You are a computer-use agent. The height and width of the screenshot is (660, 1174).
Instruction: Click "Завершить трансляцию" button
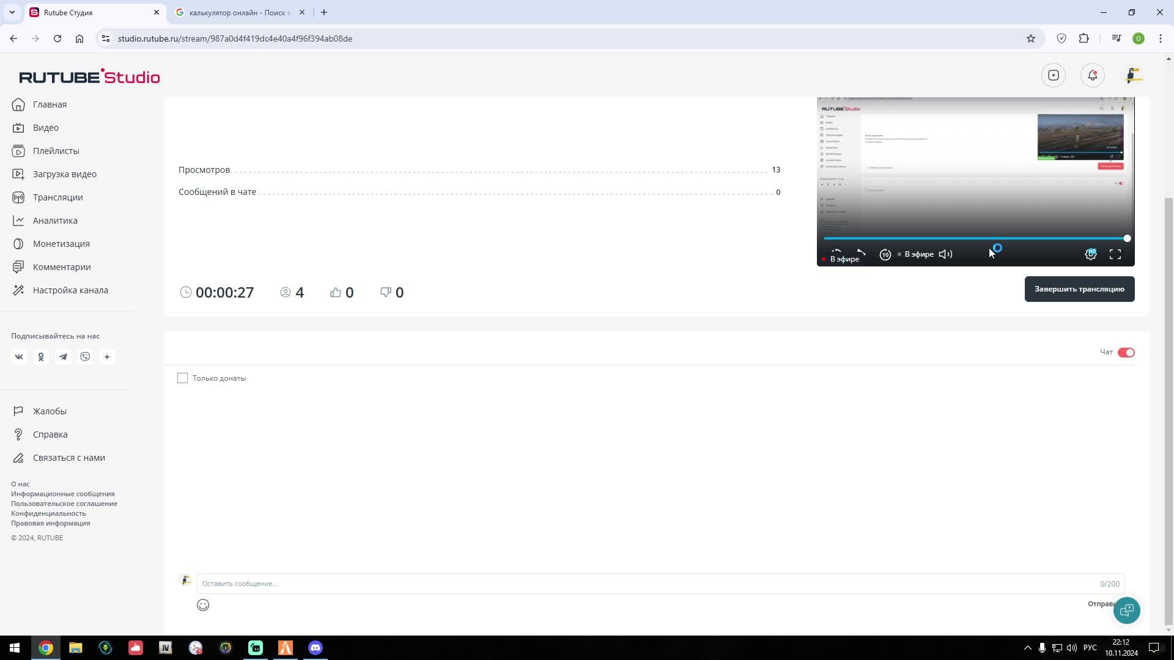[1079, 289]
